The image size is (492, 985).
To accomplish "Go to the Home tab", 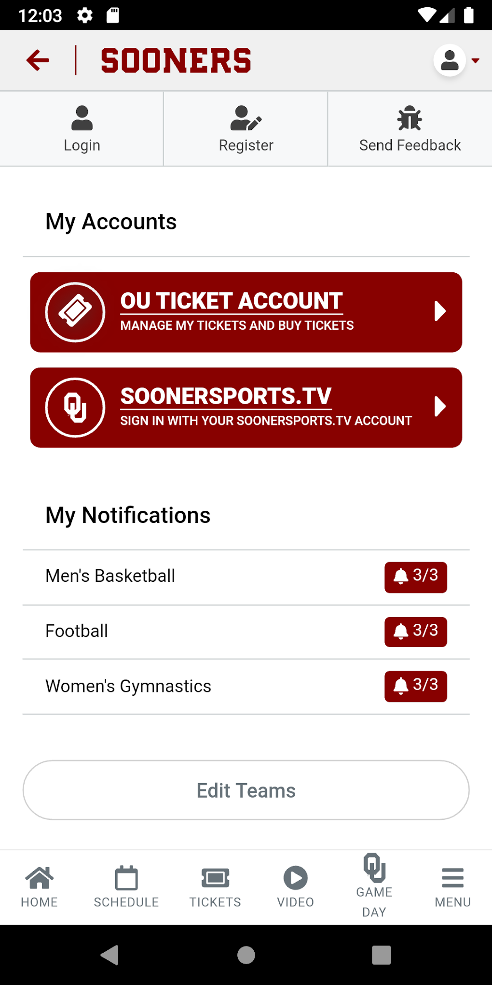I will tap(40, 886).
